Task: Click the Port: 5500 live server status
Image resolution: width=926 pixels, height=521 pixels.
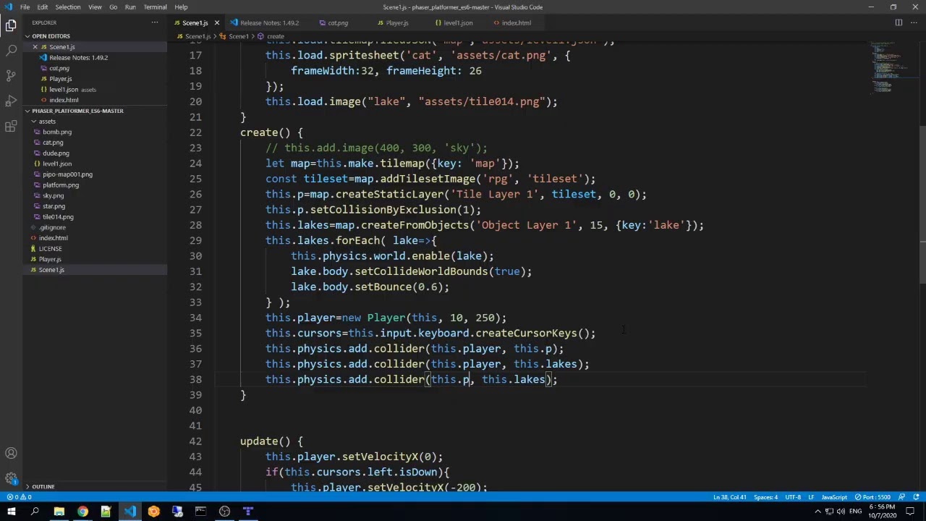Action: (873, 497)
